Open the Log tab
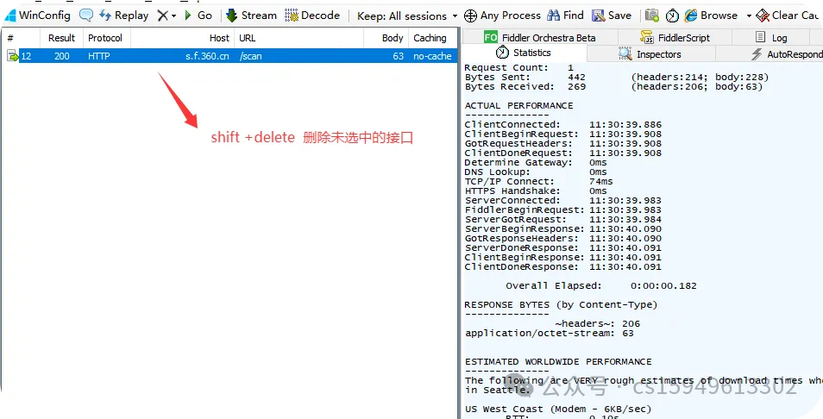Screen dimensions: 823x419 point(771,38)
